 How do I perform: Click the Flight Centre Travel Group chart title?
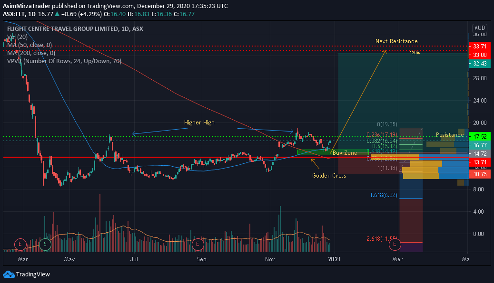(75, 28)
